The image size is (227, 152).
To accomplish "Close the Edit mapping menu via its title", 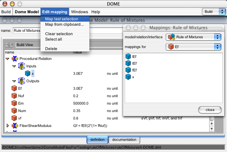I will click(55, 12).
